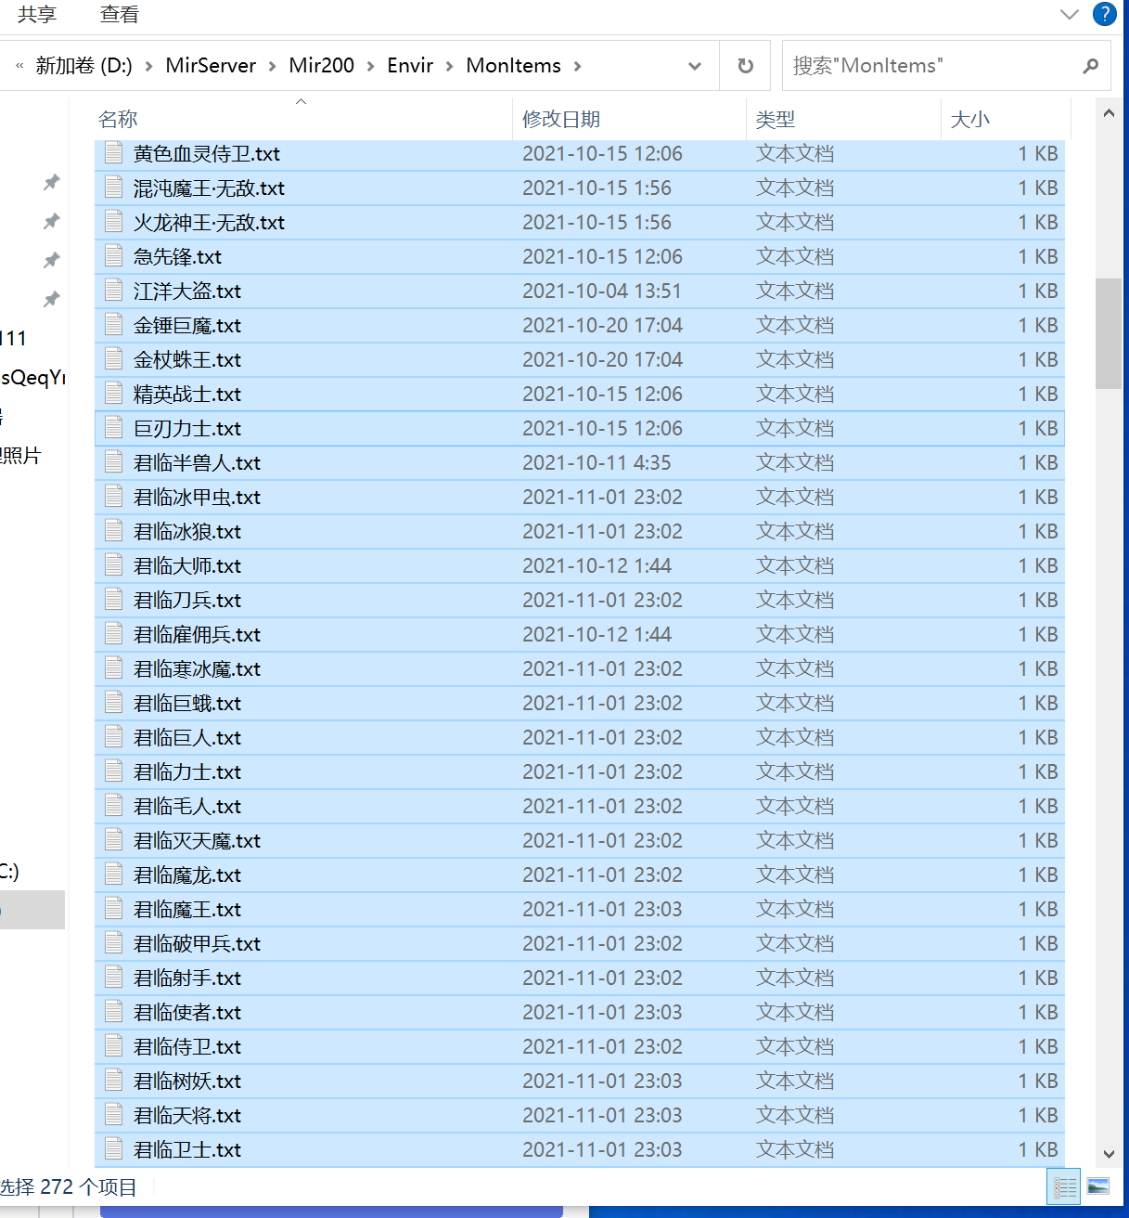Viewport: 1129px width, 1218px height.
Task: Sort by 名称 column header
Action: (x=118, y=119)
